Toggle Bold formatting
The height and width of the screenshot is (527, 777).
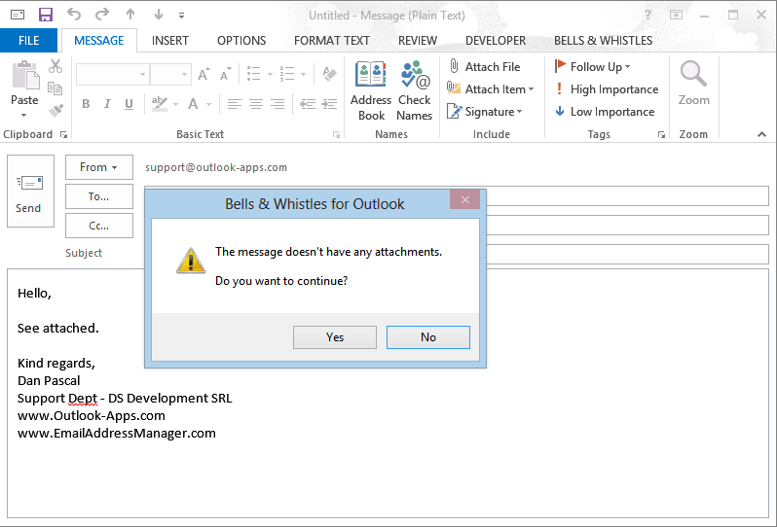(x=86, y=104)
